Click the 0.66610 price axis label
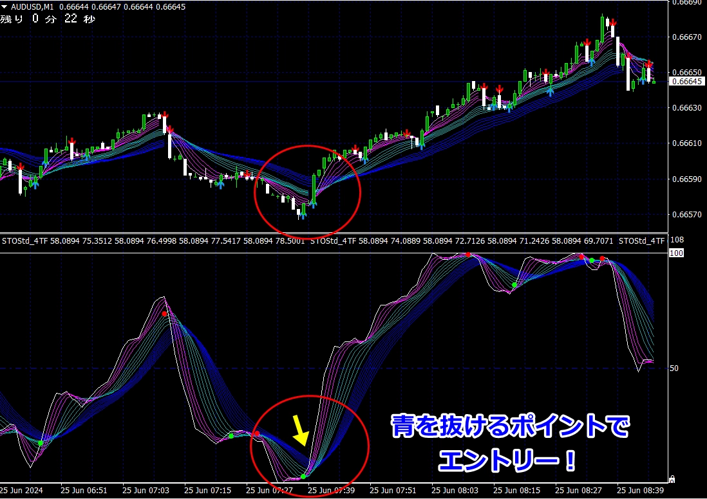707x499 pixels. coord(685,143)
